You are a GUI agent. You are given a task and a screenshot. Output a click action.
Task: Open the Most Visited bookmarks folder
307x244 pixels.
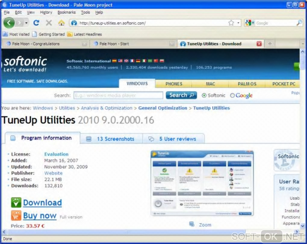[x=16, y=34]
